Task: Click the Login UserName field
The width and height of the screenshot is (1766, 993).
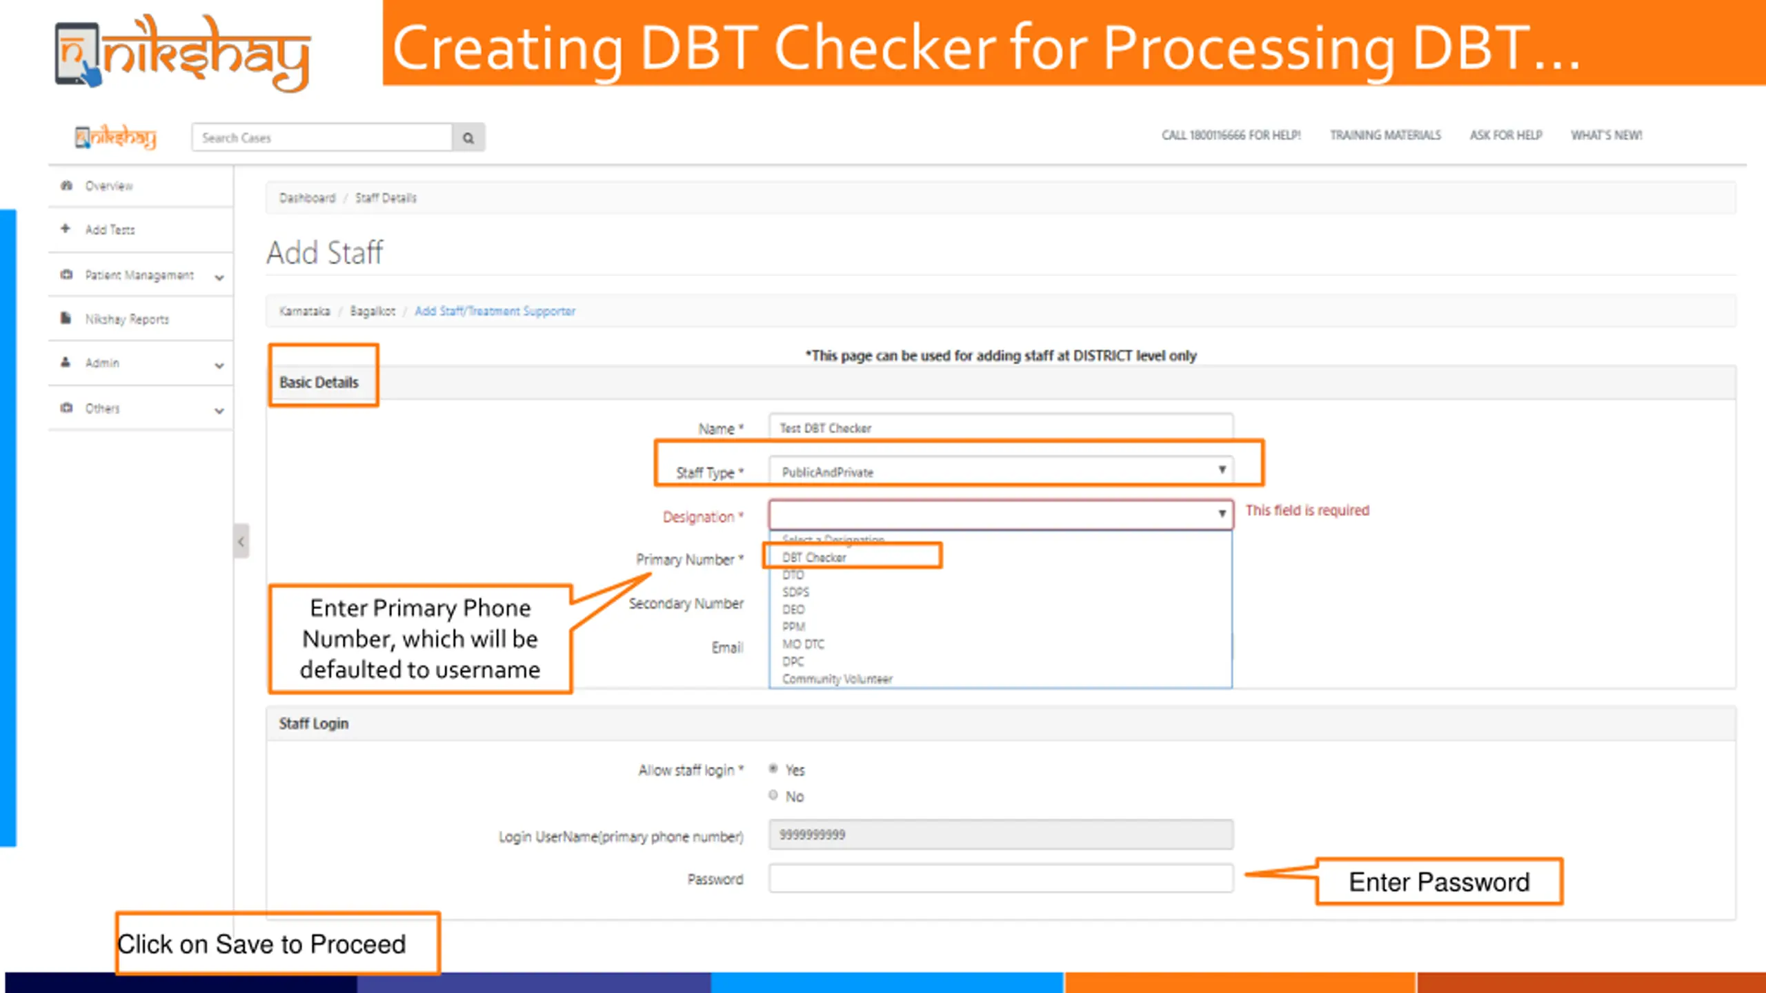Action: click(x=1001, y=834)
